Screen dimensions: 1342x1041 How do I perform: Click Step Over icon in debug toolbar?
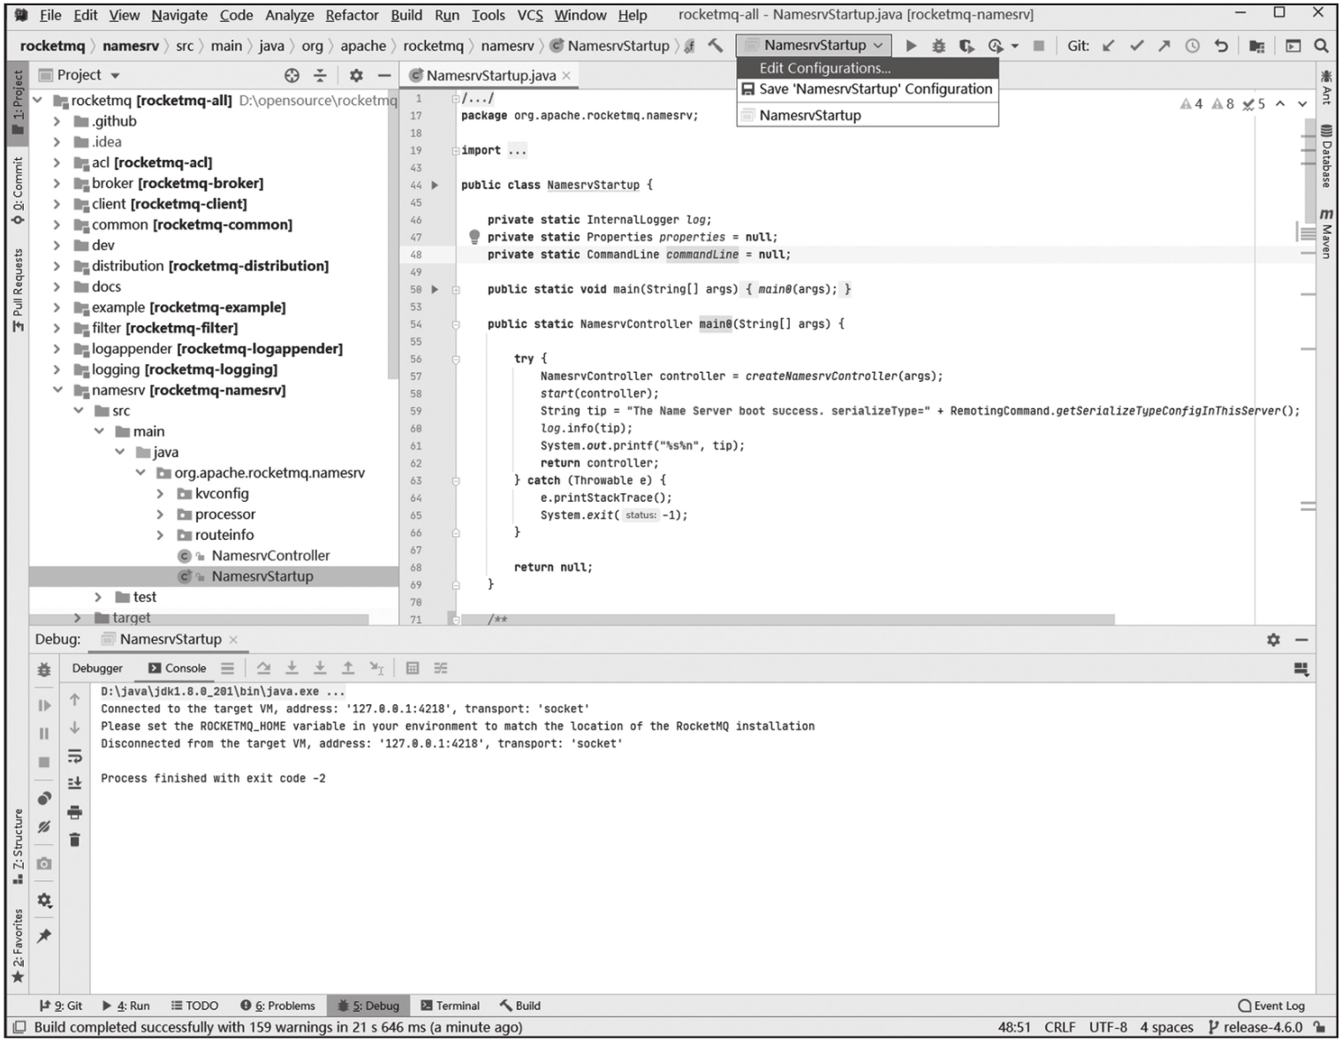click(x=263, y=668)
